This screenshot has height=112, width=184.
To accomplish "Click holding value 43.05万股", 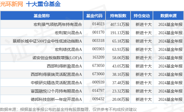I will coord(121,66).
